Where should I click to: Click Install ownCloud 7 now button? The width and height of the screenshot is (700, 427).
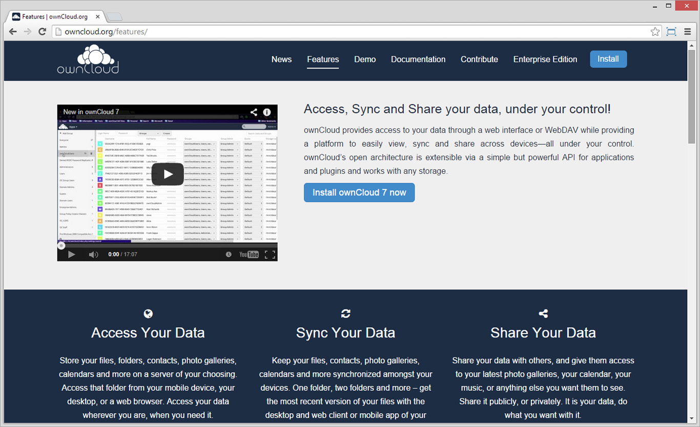(359, 192)
